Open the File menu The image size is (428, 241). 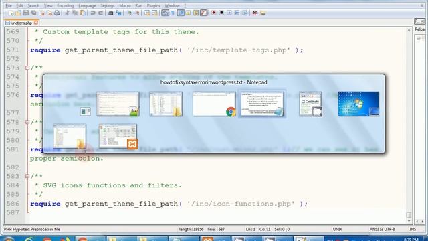pos(9,5)
